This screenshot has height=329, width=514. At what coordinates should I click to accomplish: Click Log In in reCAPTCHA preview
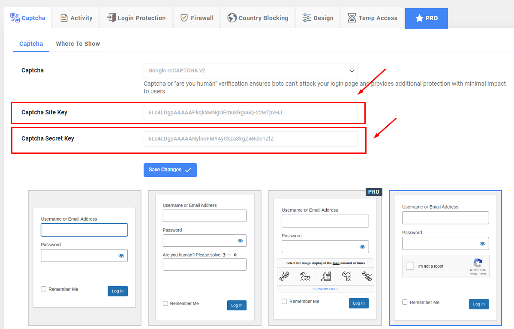479,304
